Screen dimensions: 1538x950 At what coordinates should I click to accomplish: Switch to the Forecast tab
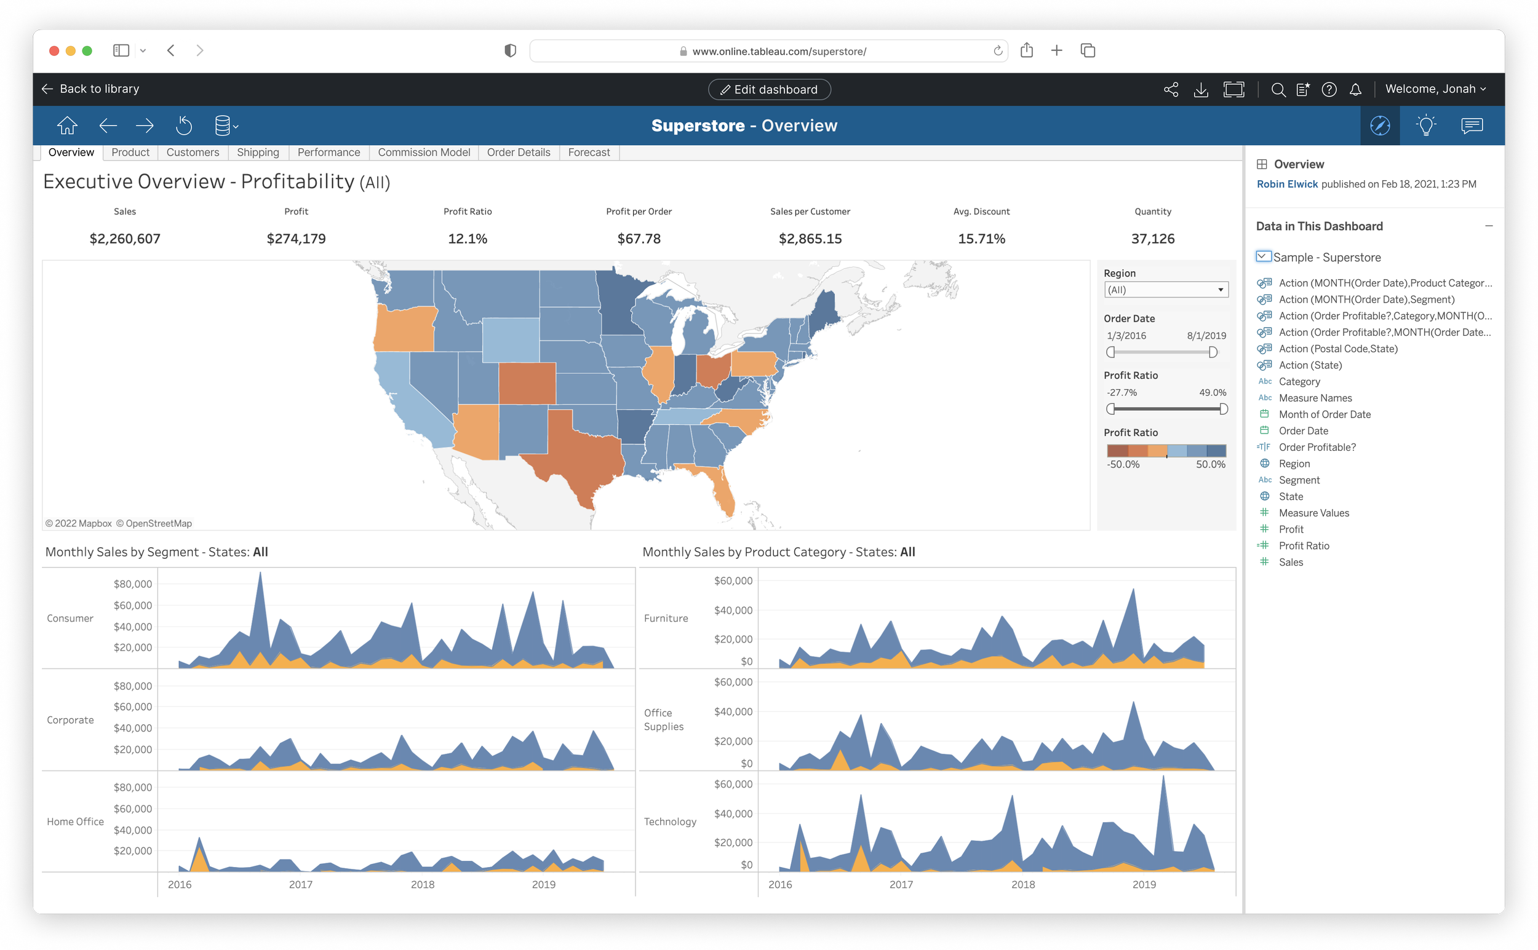pos(588,152)
